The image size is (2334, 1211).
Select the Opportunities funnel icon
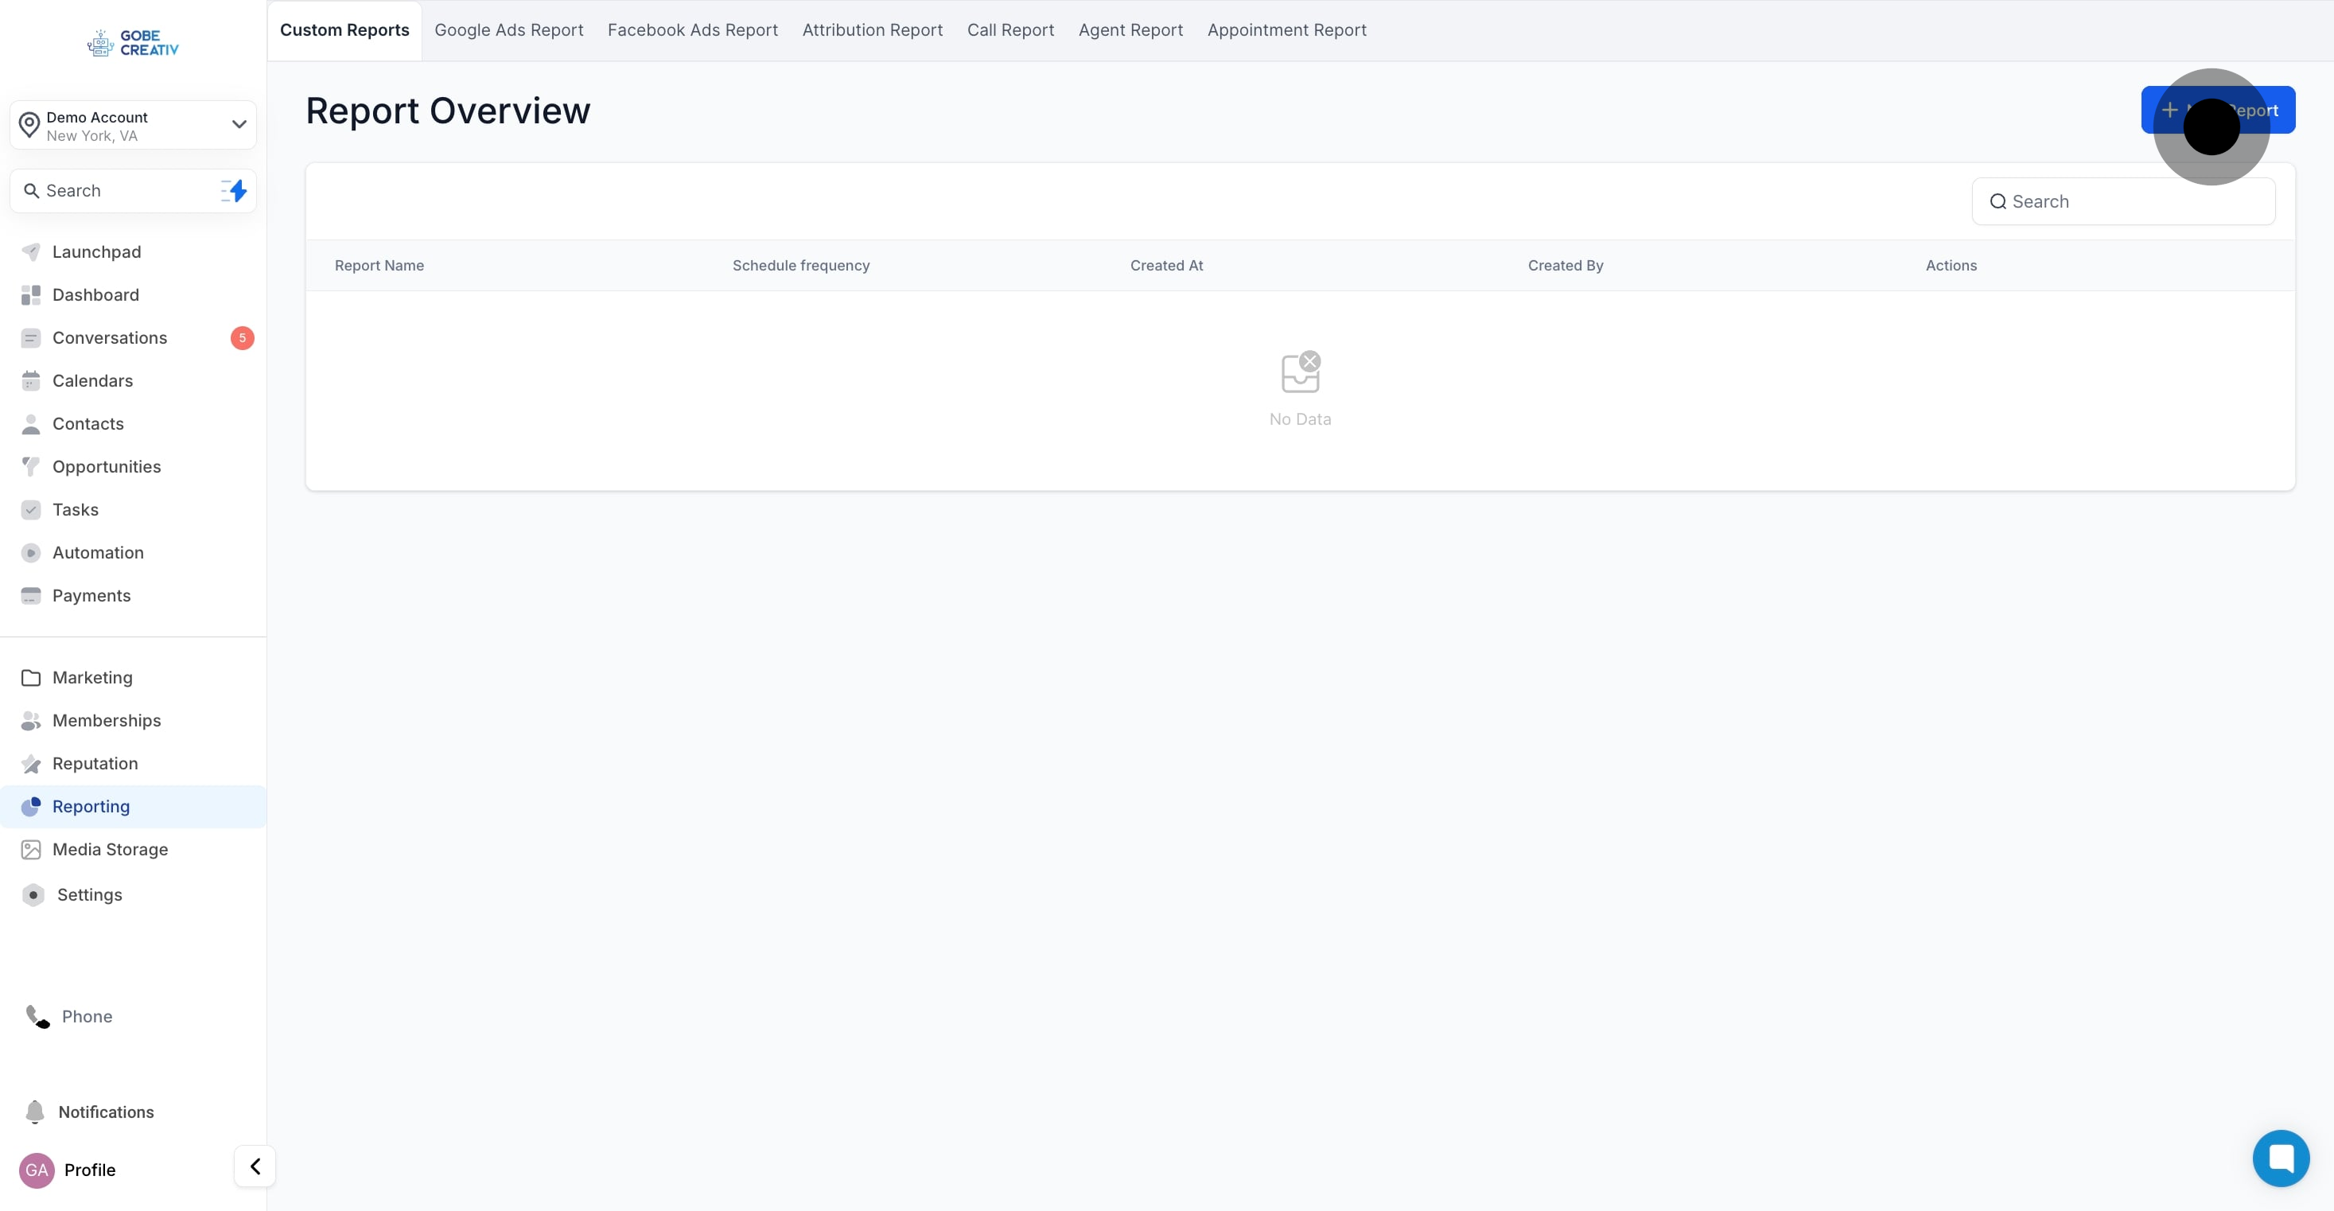[x=32, y=466]
